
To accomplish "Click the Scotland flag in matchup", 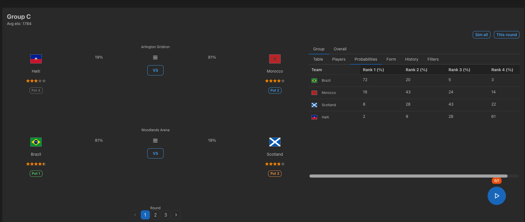I will (x=275, y=142).
